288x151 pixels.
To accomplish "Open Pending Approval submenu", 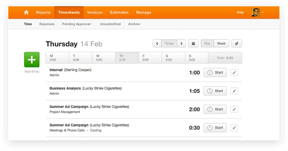I will coord(77,24).
